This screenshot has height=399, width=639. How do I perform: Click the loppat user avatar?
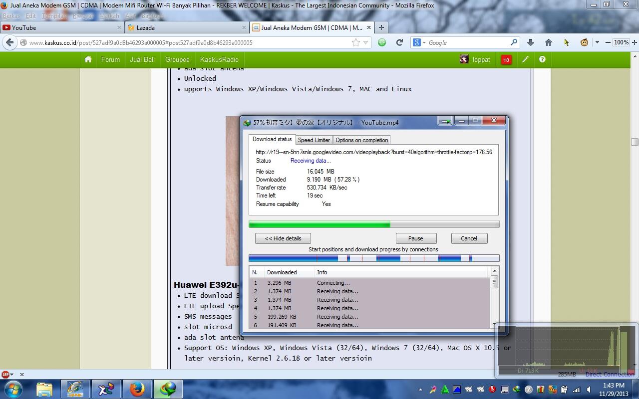(464, 59)
